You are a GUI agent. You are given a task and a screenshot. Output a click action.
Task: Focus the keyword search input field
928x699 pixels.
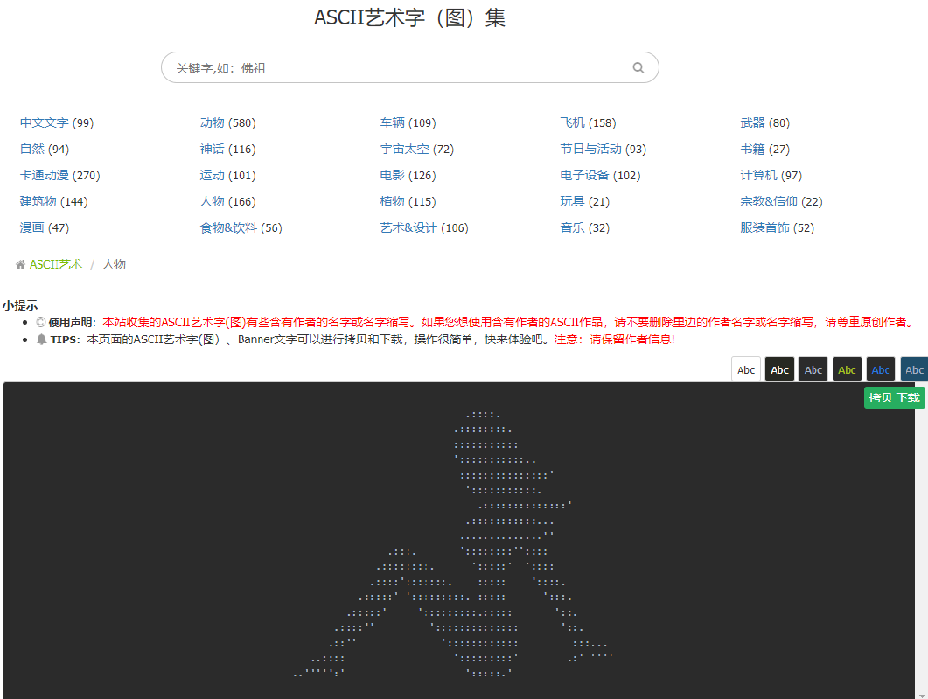409,67
